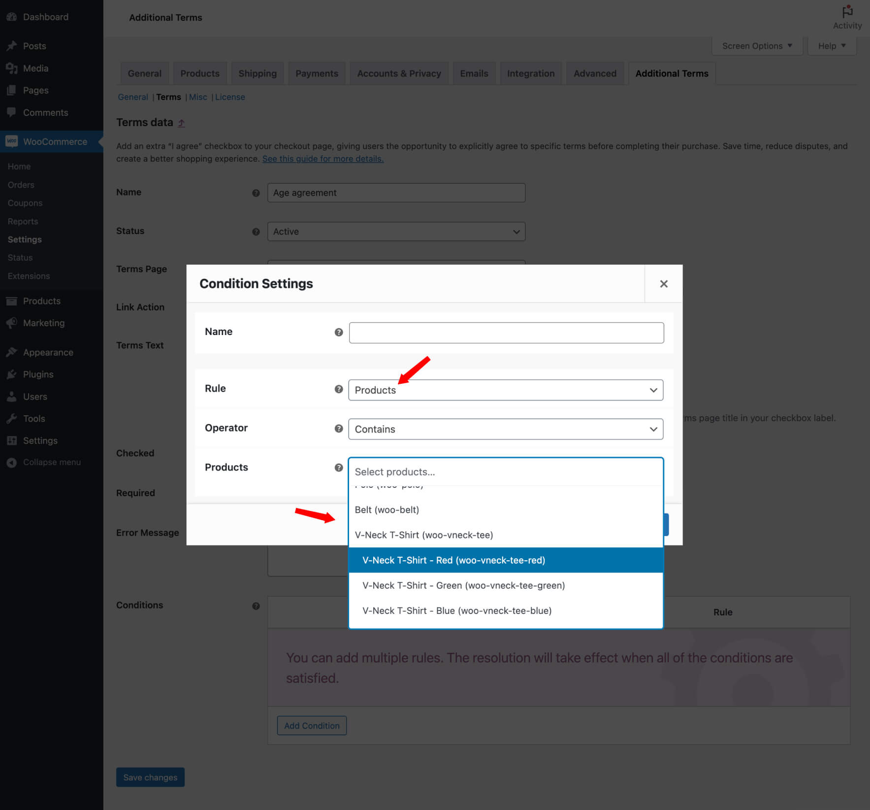Open WooCommerce Orders submenu item
The height and width of the screenshot is (810, 870).
[21, 185]
